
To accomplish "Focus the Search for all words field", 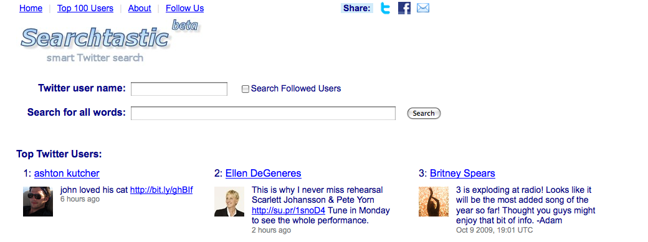I will 263,113.
